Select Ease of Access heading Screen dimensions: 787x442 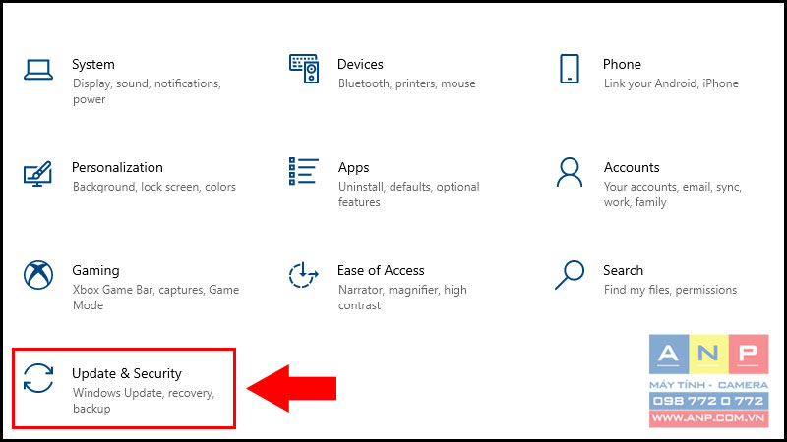click(381, 271)
